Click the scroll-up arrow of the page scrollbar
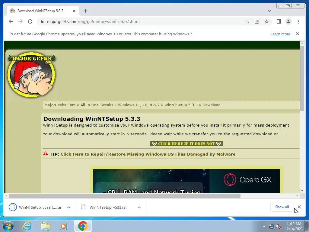 click(x=302, y=43)
